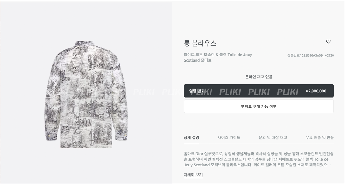Viewport: 345px width, 184px height.
Task: Click the 온라인 재고 없음 stock status text
Action: pos(259,77)
